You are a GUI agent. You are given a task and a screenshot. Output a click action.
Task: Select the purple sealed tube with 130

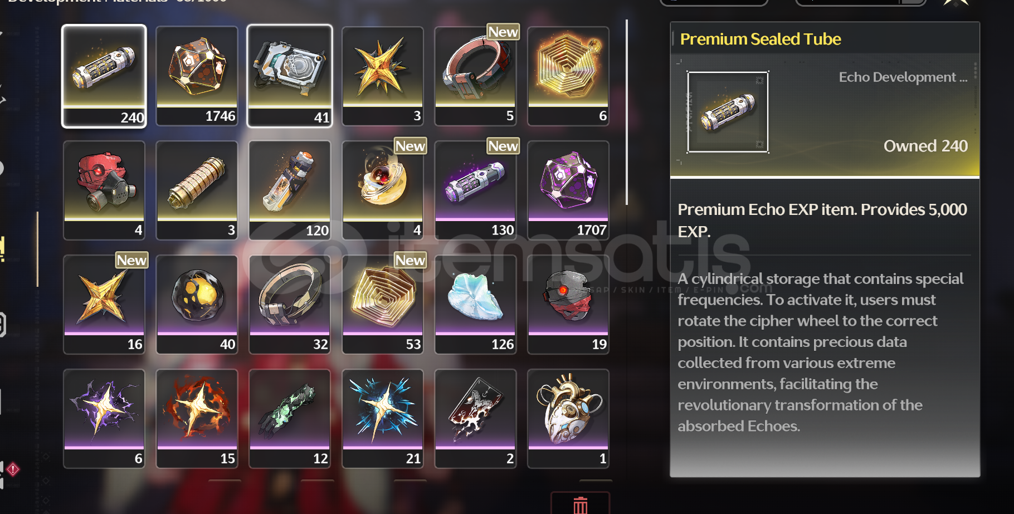(x=476, y=190)
